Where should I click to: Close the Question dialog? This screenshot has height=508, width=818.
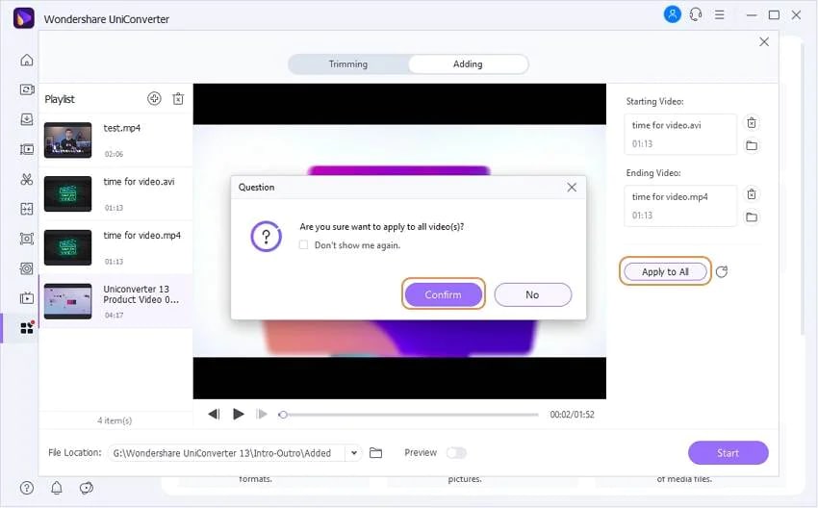[572, 188]
